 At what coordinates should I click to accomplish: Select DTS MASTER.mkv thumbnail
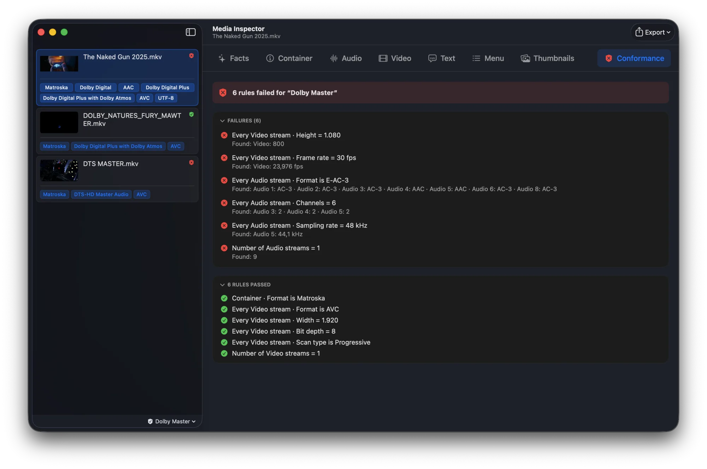[59, 170]
